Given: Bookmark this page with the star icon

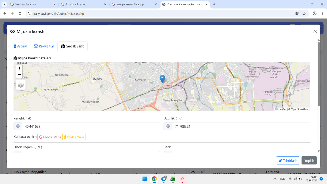Looking at the screenshot, I should (x=304, y=14).
